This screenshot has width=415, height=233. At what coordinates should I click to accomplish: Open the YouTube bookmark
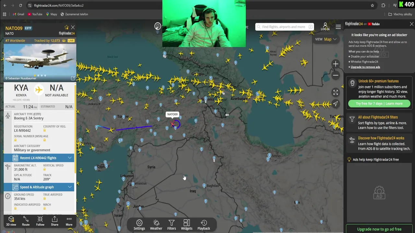click(35, 14)
